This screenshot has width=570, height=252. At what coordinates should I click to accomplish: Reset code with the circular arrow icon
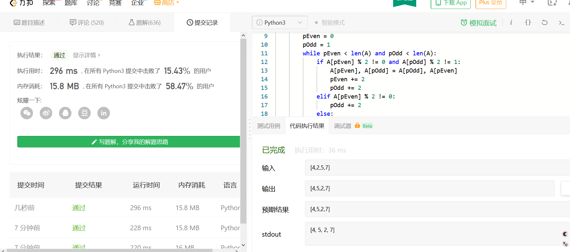coord(545,22)
